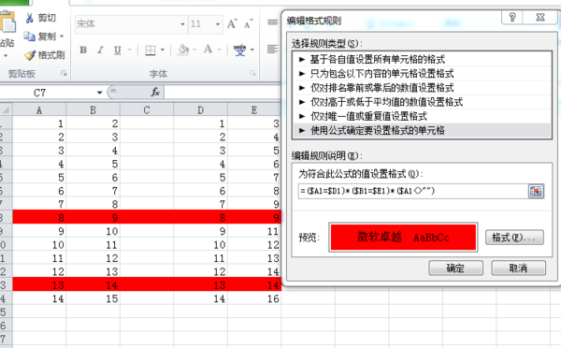This screenshot has width=561, height=348.
Task: Select rule type 使用公式确定要设置格式的单元格
Action: [422, 130]
